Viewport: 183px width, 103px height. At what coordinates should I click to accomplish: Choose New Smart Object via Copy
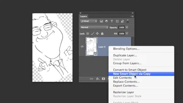pyautogui.click(x=141, y=74)
